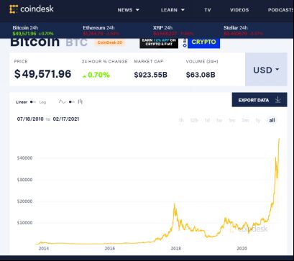Toggle the line/candlestick chart switch
This screenshot has height=261, width=294.
pyautogui.click(x=71, y=102)
